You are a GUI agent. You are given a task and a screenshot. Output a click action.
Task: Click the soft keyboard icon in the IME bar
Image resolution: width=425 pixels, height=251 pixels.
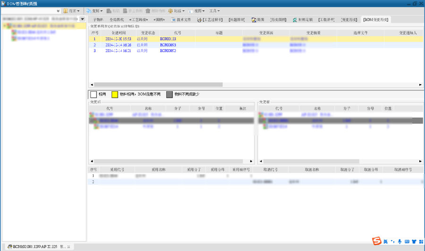[x=407, y=242]
